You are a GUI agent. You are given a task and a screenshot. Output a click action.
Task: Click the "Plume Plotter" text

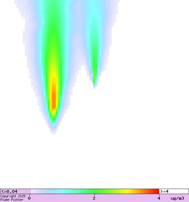12,200
